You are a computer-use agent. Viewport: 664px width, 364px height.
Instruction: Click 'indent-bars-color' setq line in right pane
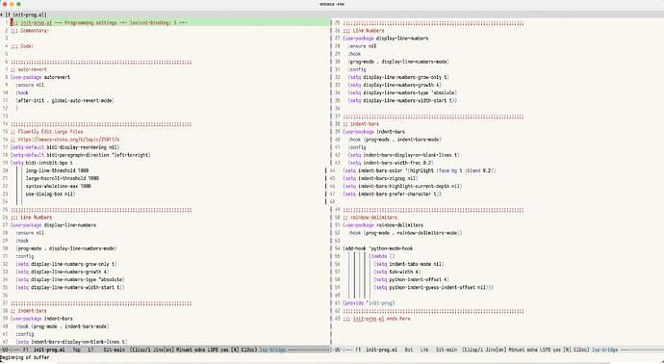(420, 170)
